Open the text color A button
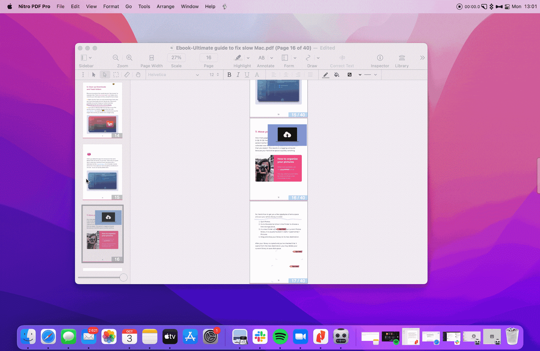The height and width of the screenshot is (351, 540). coord(257,75)
